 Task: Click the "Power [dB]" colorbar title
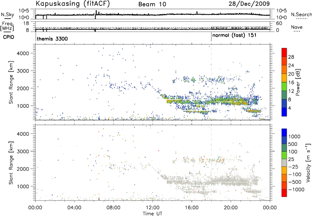(x=298, y=82)
